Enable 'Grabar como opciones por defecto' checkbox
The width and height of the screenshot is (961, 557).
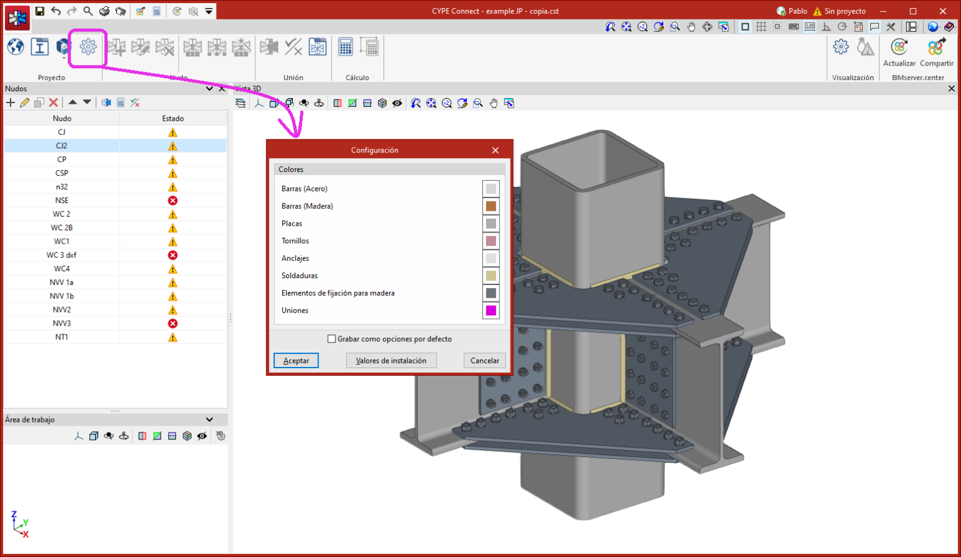332,339
